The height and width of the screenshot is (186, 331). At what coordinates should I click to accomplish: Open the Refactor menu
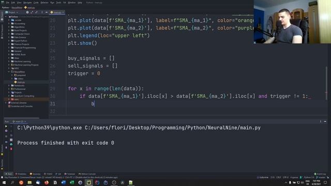click(x=44, y=3)
